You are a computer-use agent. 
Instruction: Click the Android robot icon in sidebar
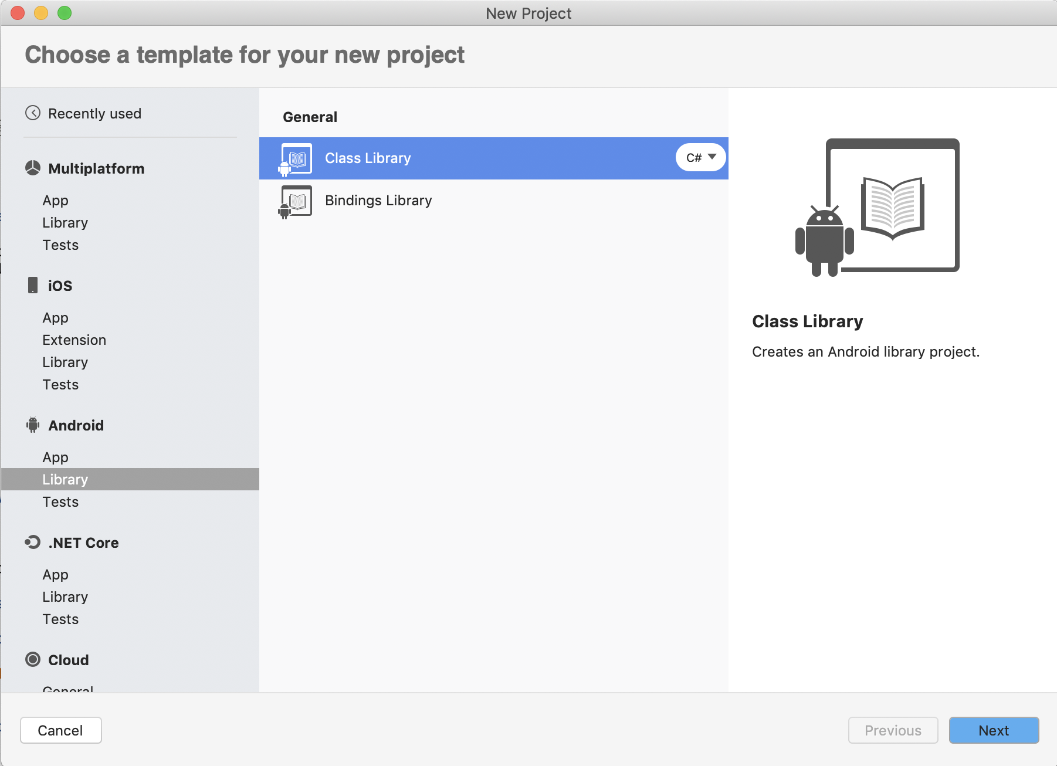coord(33,425)
